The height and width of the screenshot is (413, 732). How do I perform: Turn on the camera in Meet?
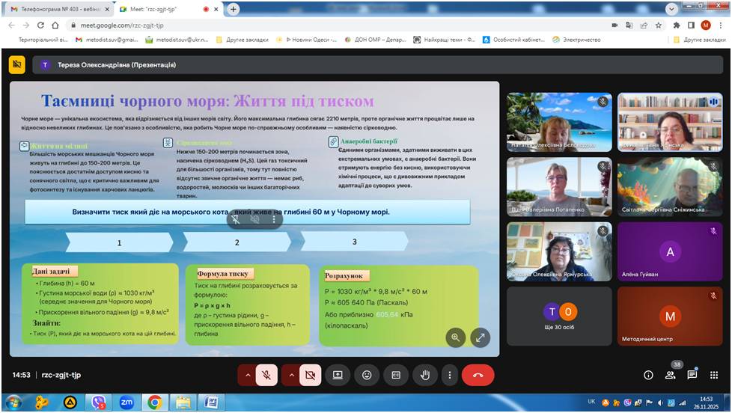(x=311, y=375)
